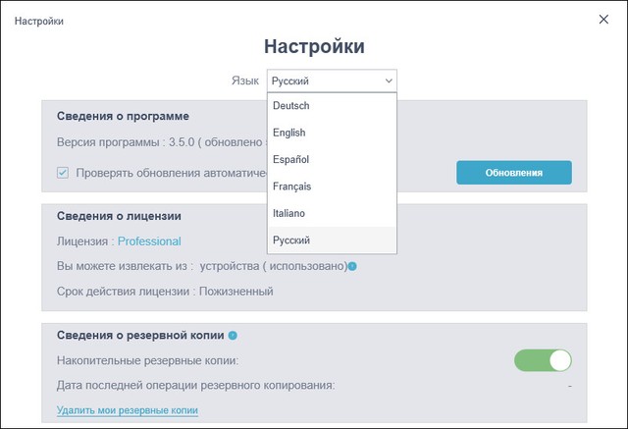The height and width of the screenshot is (429, 628).
Task: Choose English in the language list
Action: (332, 133)
